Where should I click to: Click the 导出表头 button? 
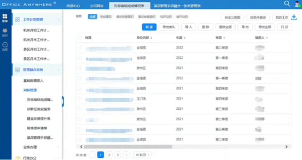[x=169, y=27]
